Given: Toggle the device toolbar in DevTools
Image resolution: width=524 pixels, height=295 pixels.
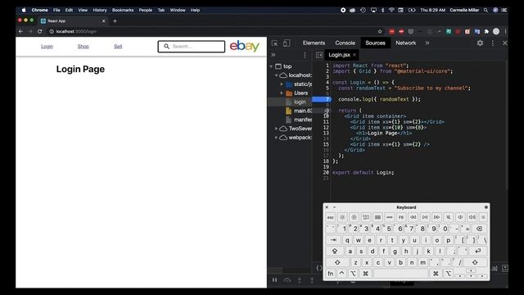Looking at the screenshot, I should (x=287, y=43).
